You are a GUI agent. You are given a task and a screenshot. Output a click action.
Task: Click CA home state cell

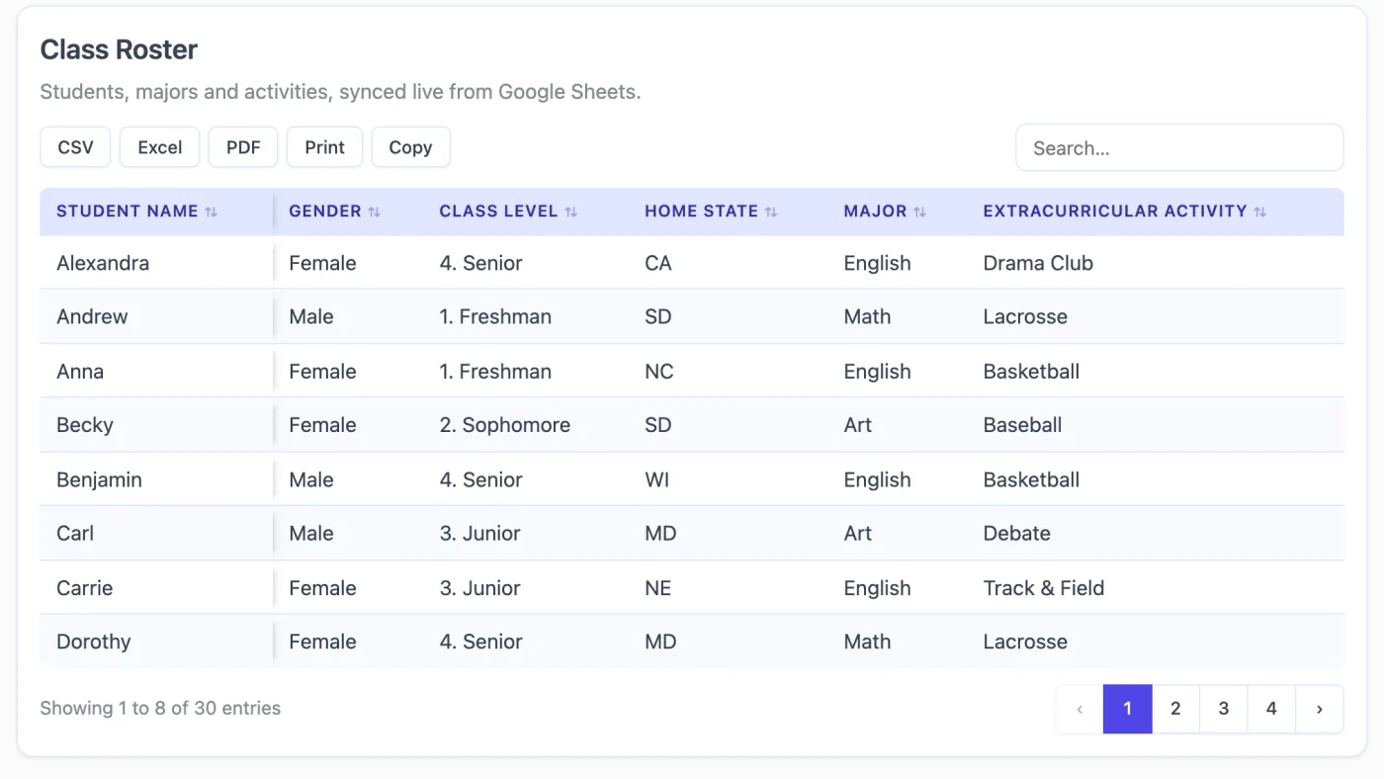pyautogui.click(x=658, y=263)
